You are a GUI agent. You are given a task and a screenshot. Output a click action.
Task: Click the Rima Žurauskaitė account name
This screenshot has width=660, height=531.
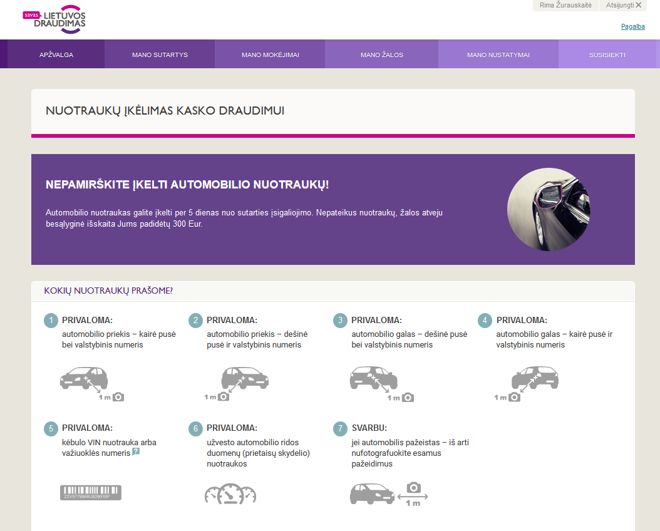564,6
